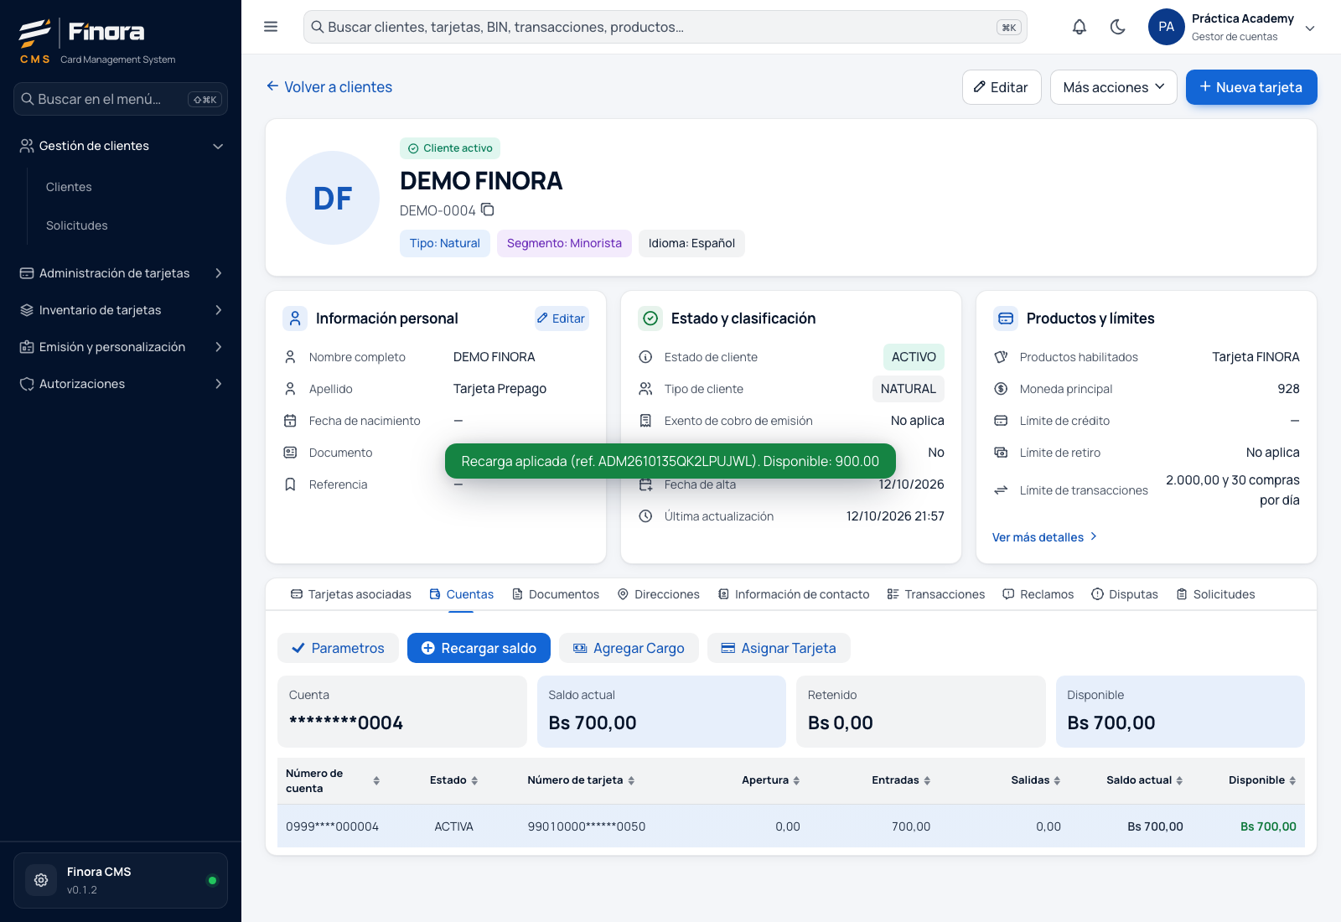Collapse Gestión de clientes menu
Viewport: 1341px width, 922px height.
(121, 146)
